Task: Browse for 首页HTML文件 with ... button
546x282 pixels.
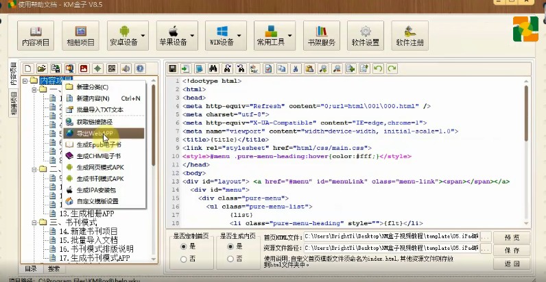Action: [x=486, y=237]
